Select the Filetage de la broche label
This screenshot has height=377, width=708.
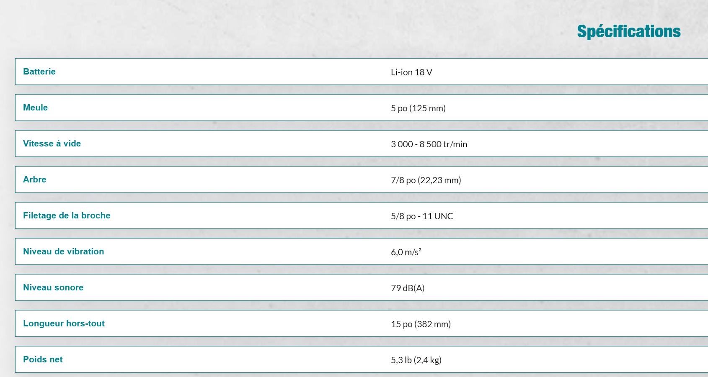tap(67, 215)
